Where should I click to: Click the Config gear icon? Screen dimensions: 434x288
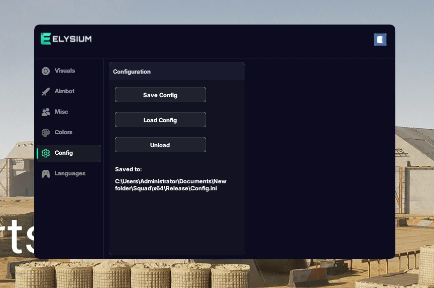(46, 153)
